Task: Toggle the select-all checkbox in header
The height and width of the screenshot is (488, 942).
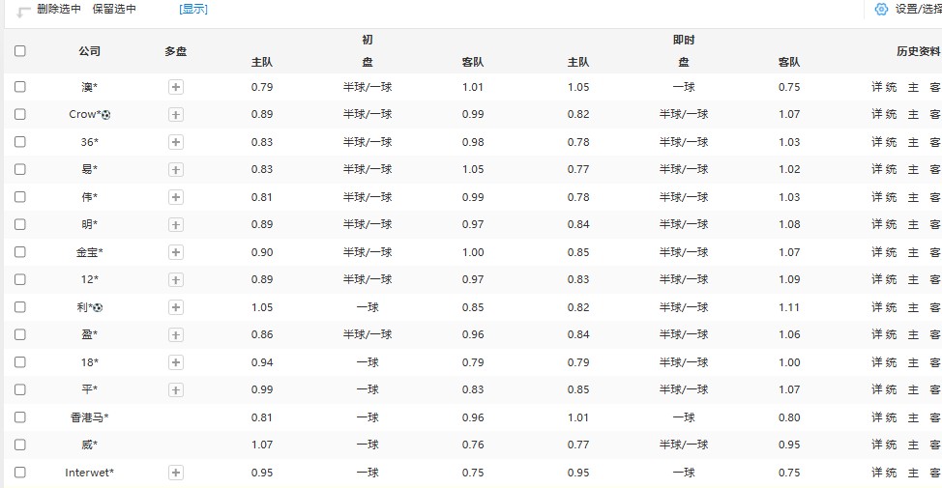Action: 20,51
